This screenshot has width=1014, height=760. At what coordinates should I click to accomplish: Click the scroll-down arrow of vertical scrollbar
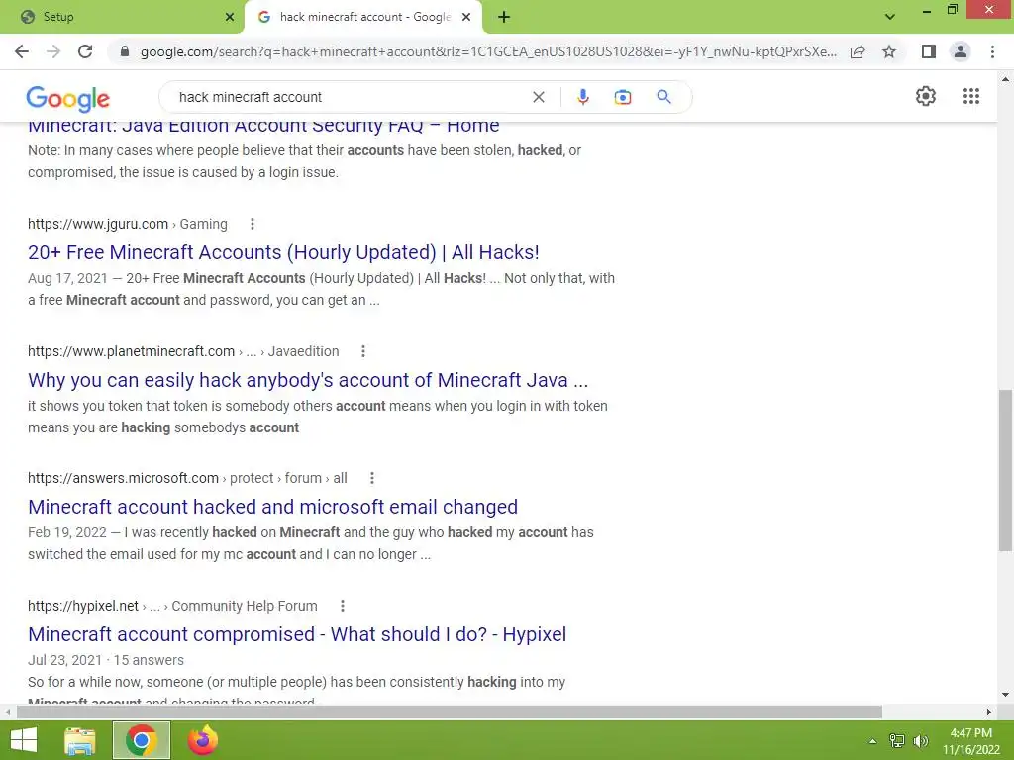1005,695
